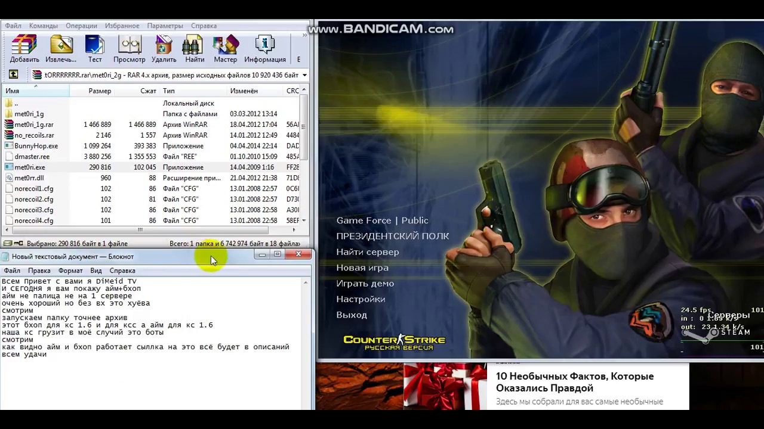The height and width of the screenshot is (429, 764).
Task: Click the scroll down arrow of file list
Action: coord(304,220)
